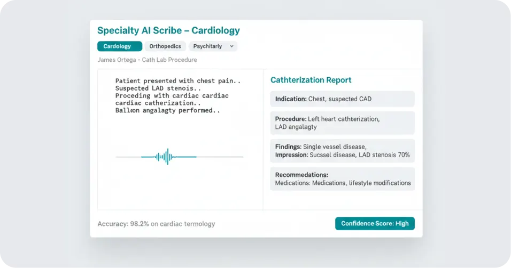Click the James Ortega patient label
The height and width of the screenshot is (268, 511).
117,60
